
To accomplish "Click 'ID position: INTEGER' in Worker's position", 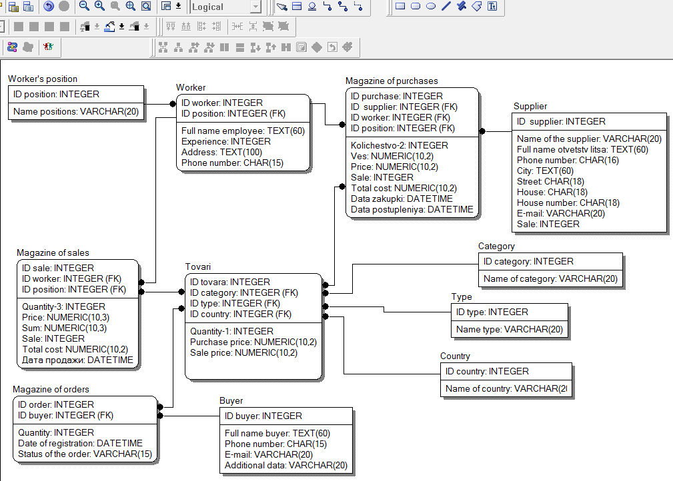I will 56,95.
